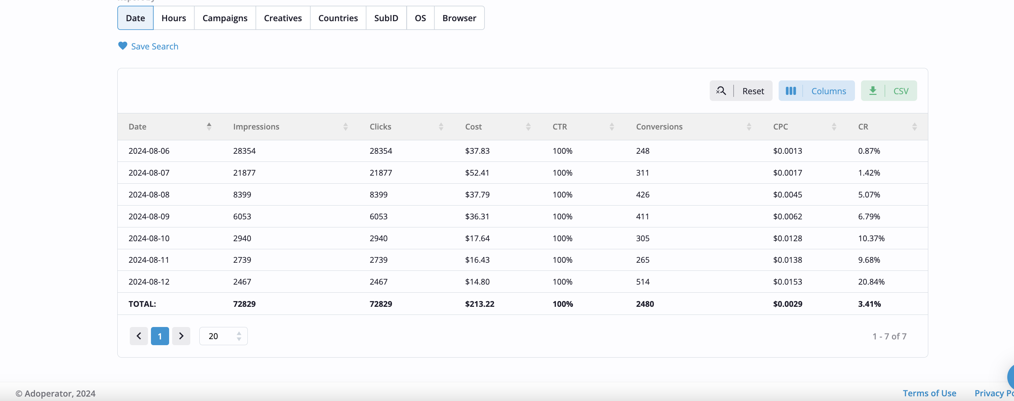The width and height of the screenshot is (1014, 401).
Task: Click the Reset button label
Action: [753, 91]
